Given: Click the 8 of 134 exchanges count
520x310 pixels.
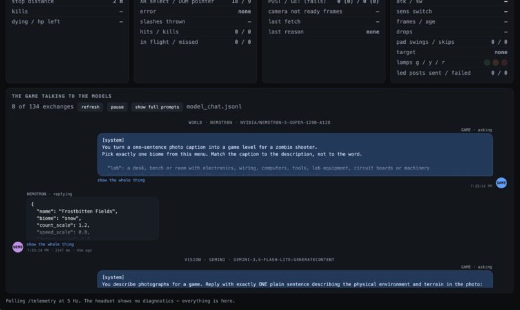Looking at the screenshot, I should click(43, 106).
